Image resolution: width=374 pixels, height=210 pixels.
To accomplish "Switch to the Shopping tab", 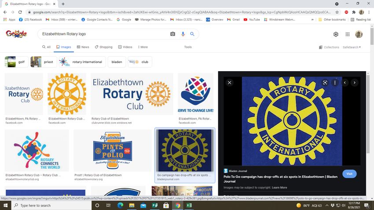I will pyautogui.click(x=103, y=47).
